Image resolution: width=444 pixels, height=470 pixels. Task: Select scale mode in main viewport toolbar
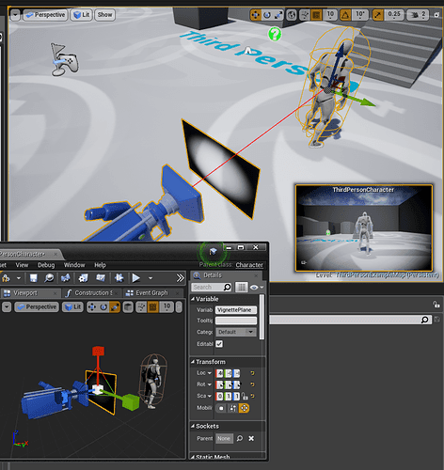point(278,15)
